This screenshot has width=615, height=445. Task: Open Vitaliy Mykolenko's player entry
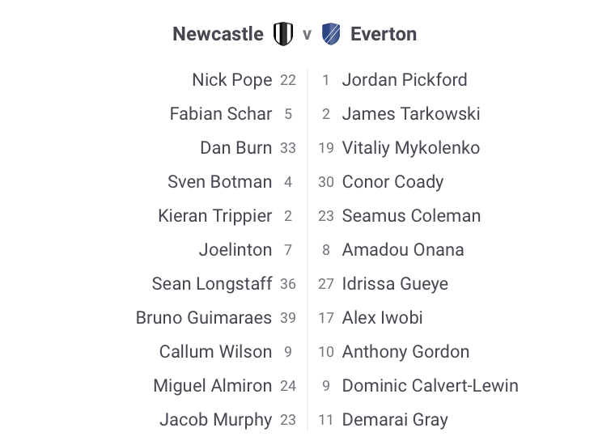tap(410, 148)
